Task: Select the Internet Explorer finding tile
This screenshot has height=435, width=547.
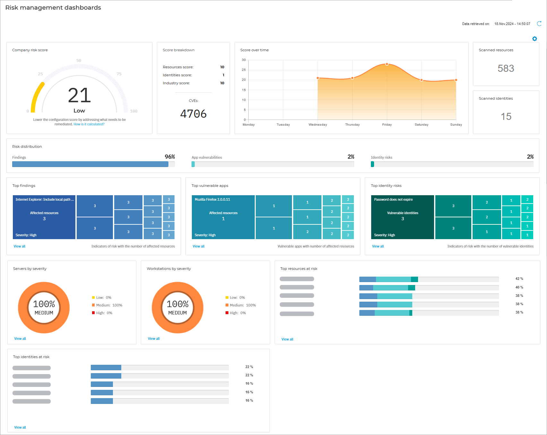Action: (44, 217)
